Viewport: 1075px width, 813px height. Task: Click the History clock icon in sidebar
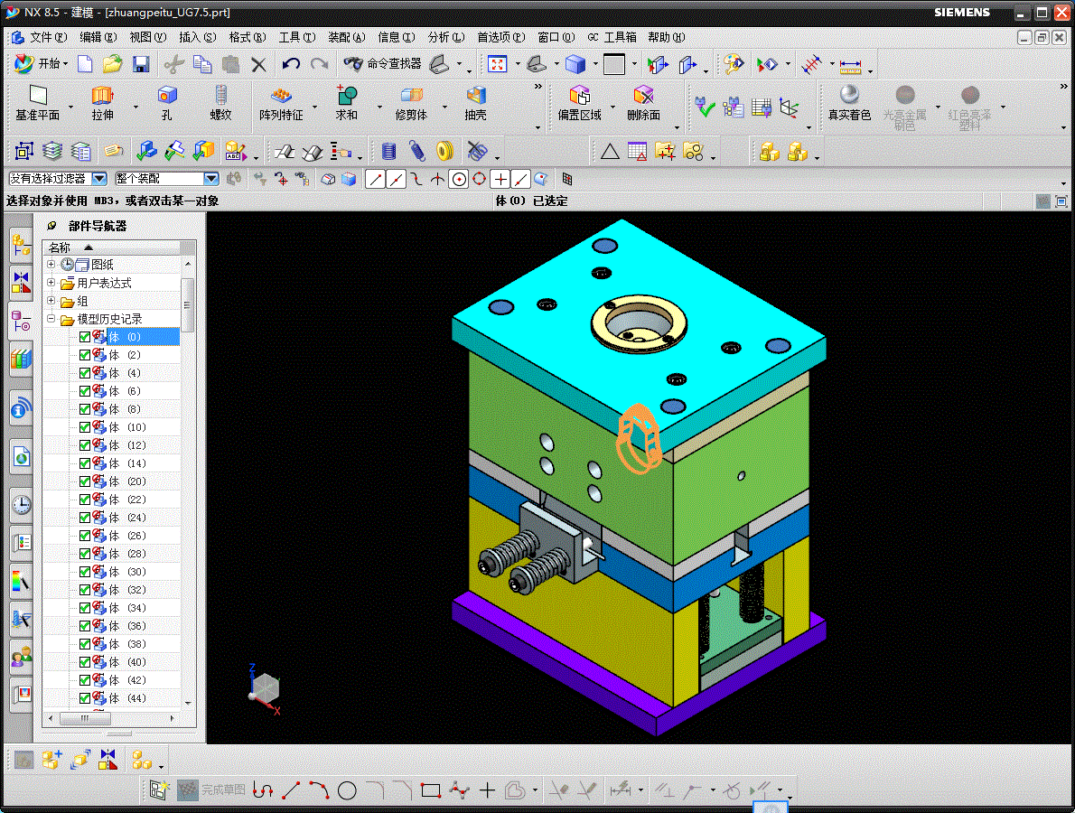(22, 505)
